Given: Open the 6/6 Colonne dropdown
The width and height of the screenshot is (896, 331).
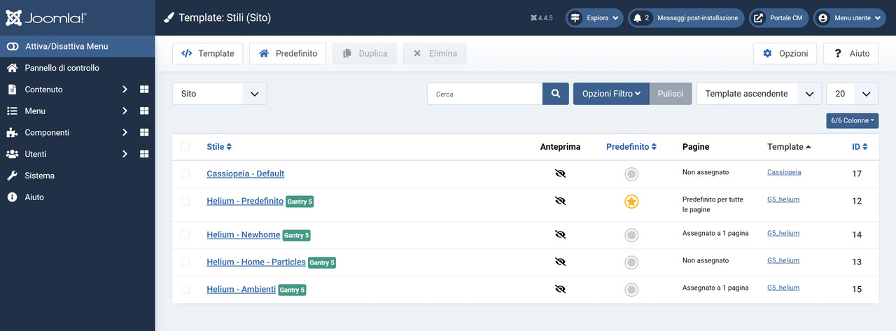Looking at the screenshot, I should pyautogui.click(x=853, y=120).
